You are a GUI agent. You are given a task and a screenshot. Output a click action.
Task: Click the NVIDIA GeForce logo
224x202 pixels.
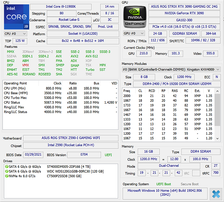(135, 17)
